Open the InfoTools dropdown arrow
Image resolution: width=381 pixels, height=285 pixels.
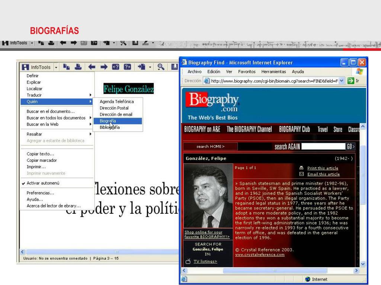coord(57,68)
